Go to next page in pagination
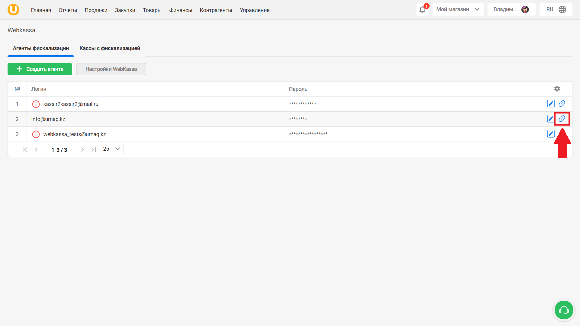 click(x=82, y=150)
